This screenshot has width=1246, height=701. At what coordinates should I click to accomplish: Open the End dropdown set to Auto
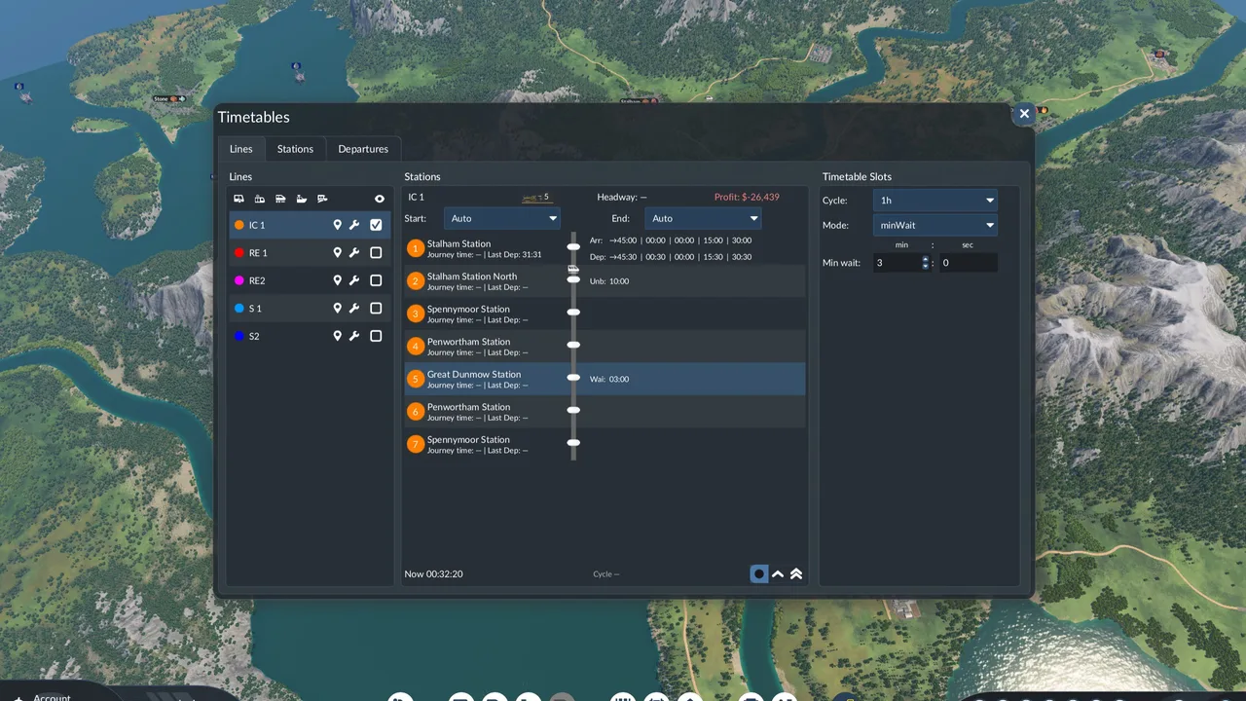(x=703, y=218)
